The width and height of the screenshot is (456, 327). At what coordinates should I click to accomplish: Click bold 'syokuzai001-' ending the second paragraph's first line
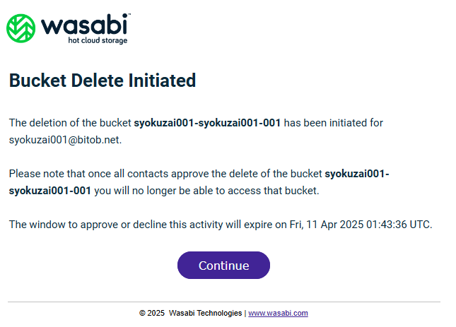pyautogui.click(x=357, y=174)
